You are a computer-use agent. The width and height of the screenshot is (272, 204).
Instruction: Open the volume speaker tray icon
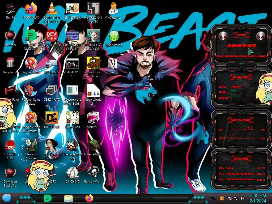(242, 198)
